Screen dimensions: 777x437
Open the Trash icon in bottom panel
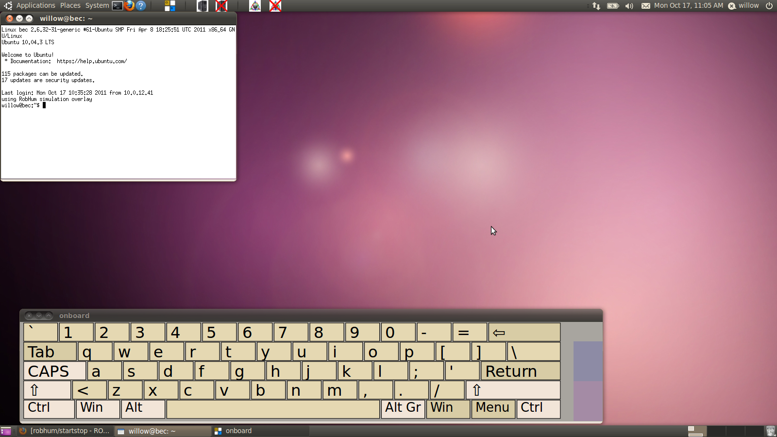770,431
